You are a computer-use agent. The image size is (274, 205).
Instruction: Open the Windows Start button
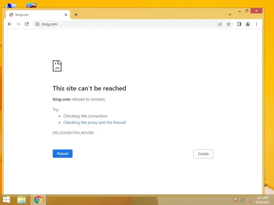pyautogui.click(x=6, y=200)
